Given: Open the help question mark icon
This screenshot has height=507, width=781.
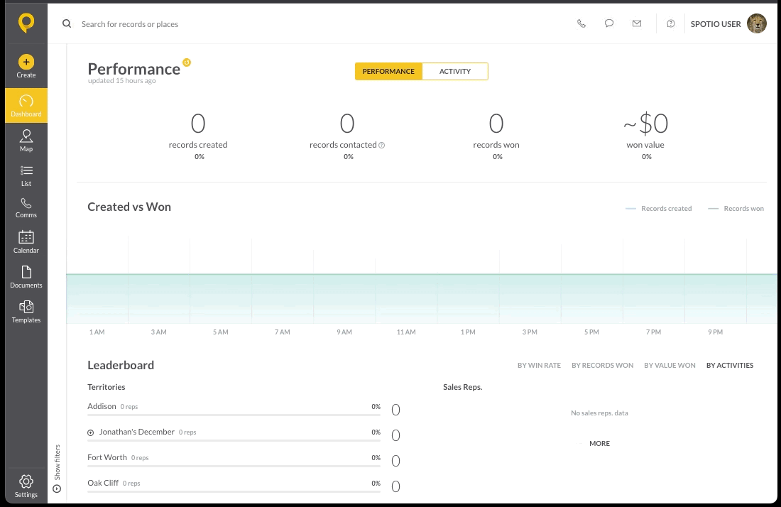Looking at the screenshot, I should (671, 23).
